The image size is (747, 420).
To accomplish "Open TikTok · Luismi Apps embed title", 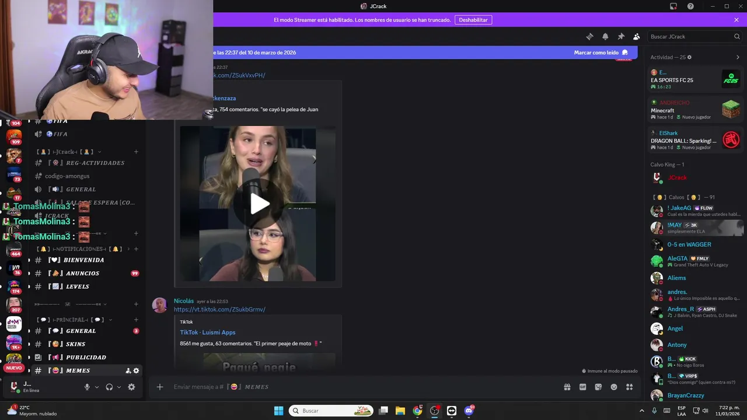I will (208, 332).
